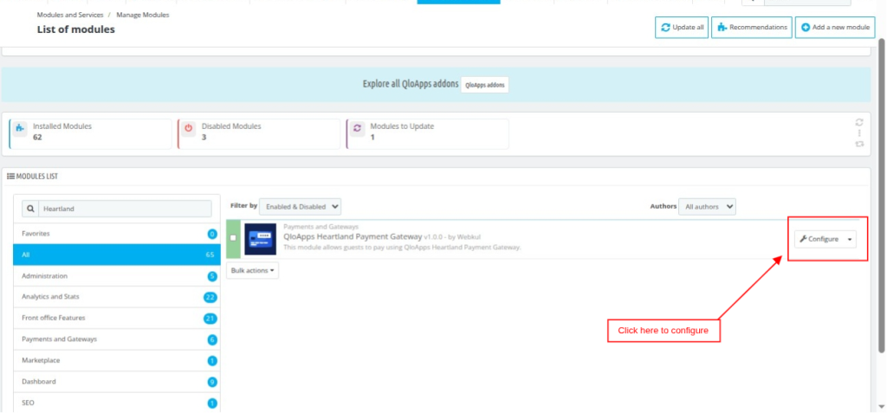The image size is (887, 413).
Task: Expand the Configure dropdown caret
Action: (x=850, y=239)
